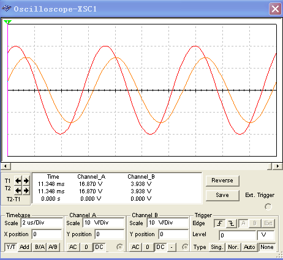Switch display mode to B/A

click(40, 247)
